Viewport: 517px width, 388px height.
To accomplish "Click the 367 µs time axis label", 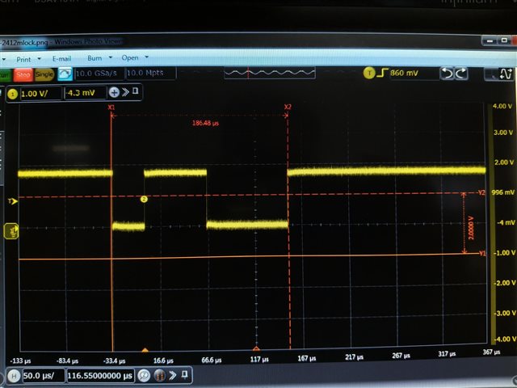I will coord(491,352).
